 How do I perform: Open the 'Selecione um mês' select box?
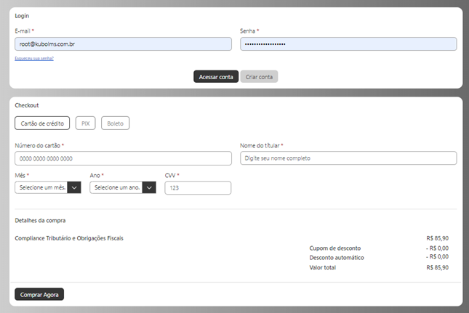42,187
